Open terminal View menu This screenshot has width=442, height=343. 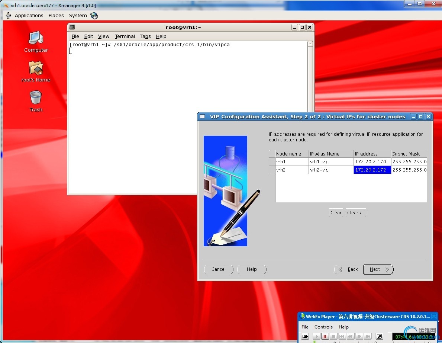[x=104, y=36]
